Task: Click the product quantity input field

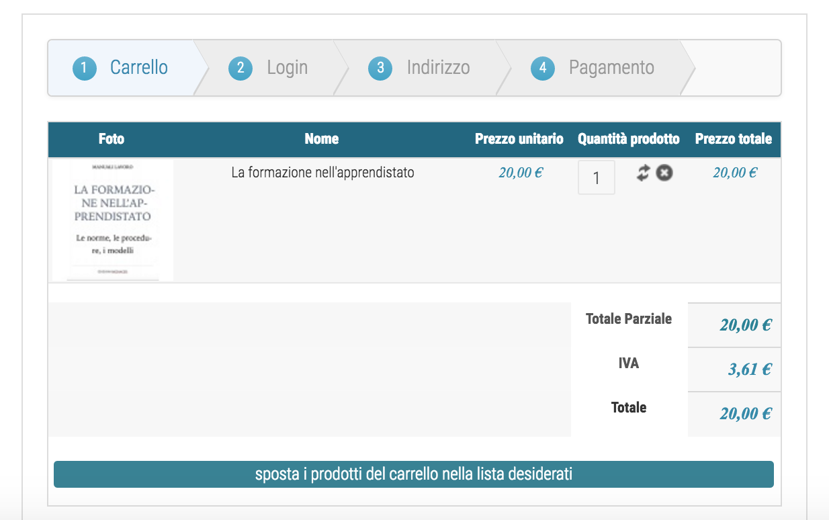Action: [596, 178]
